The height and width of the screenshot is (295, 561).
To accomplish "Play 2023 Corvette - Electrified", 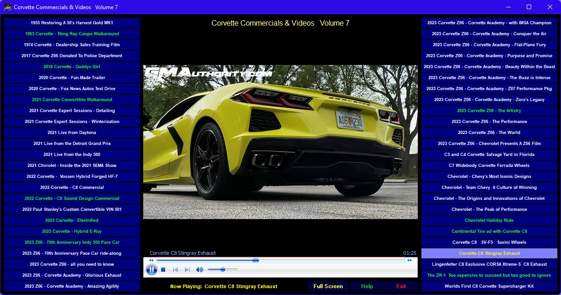I will [x=72, y=220].
